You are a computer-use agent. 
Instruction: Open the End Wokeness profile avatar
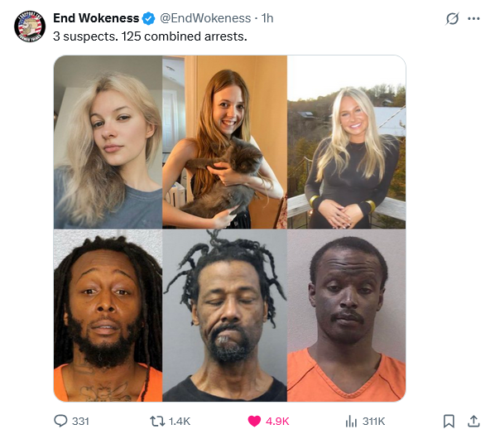pyautogui.click(x=30, y=27)
